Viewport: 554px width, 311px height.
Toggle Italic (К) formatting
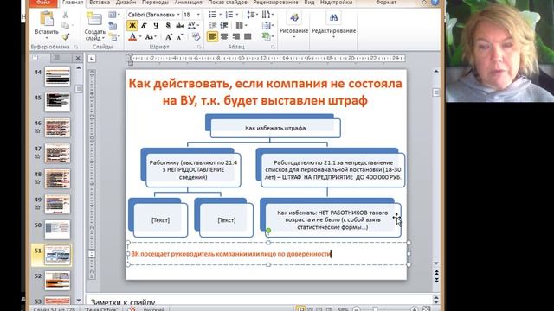coord(145,25)
